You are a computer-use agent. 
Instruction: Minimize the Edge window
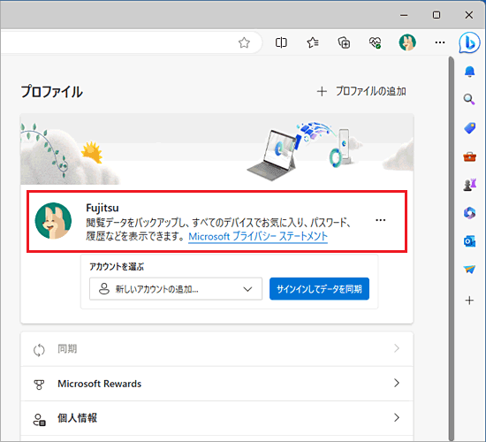coord(404,15)
